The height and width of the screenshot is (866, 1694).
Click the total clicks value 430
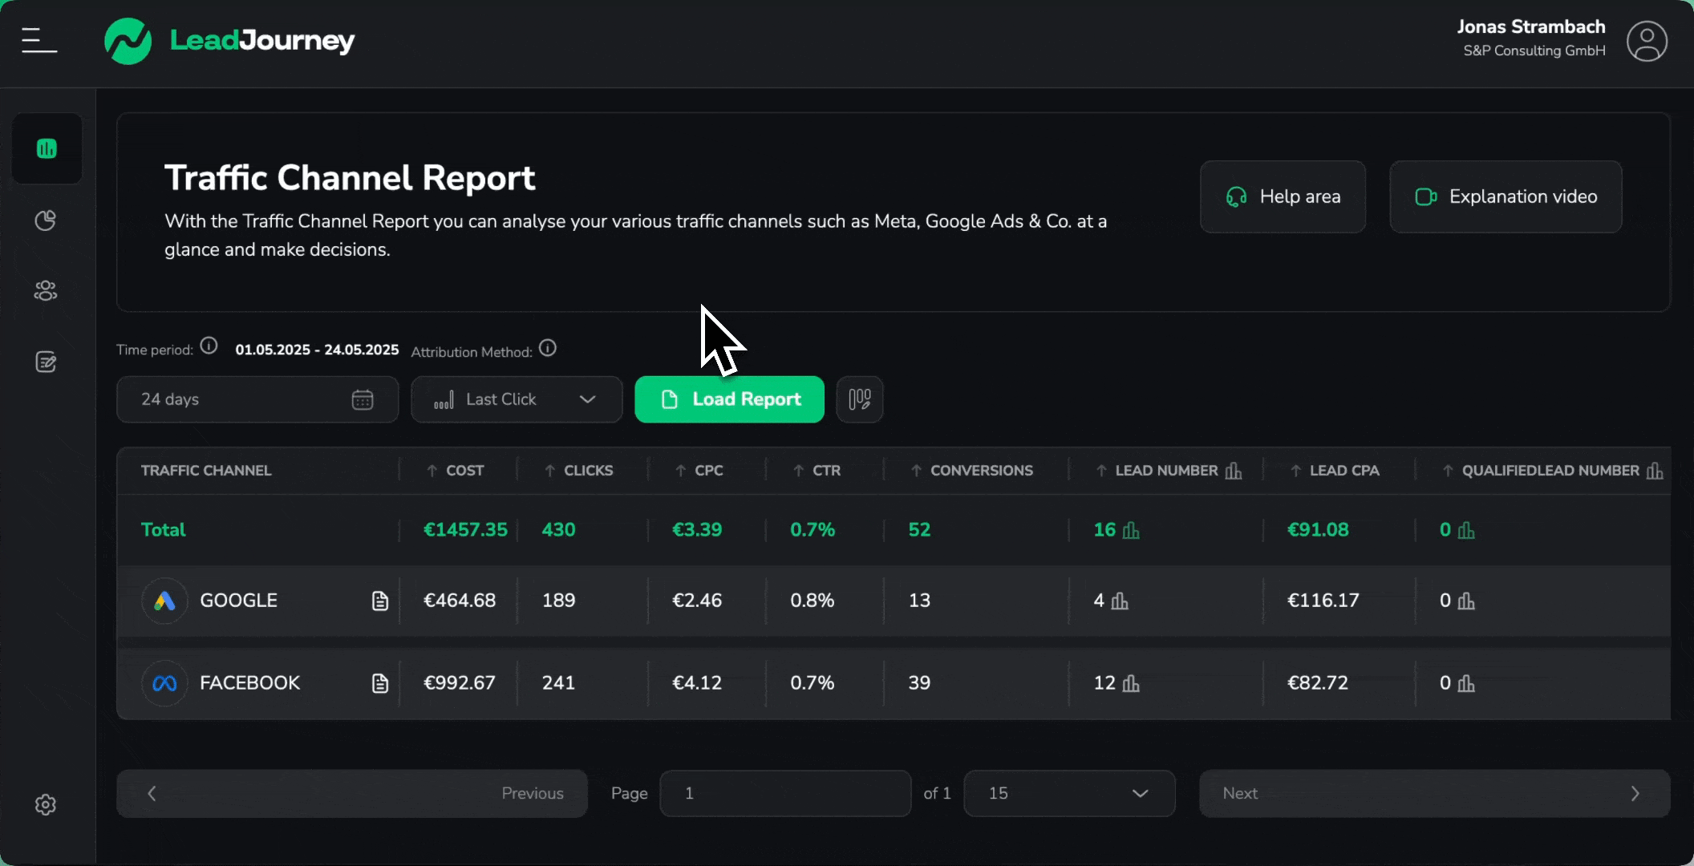pyautogui.click(x=559, y=530)
